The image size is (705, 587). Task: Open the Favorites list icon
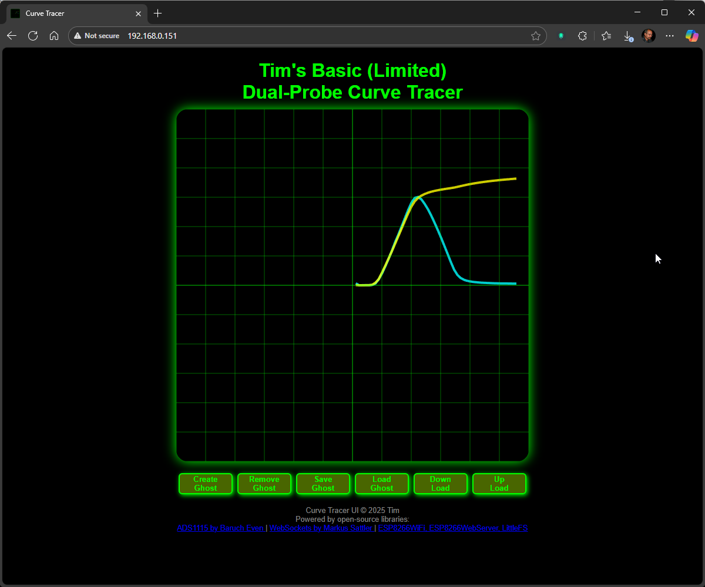(606, 36)
